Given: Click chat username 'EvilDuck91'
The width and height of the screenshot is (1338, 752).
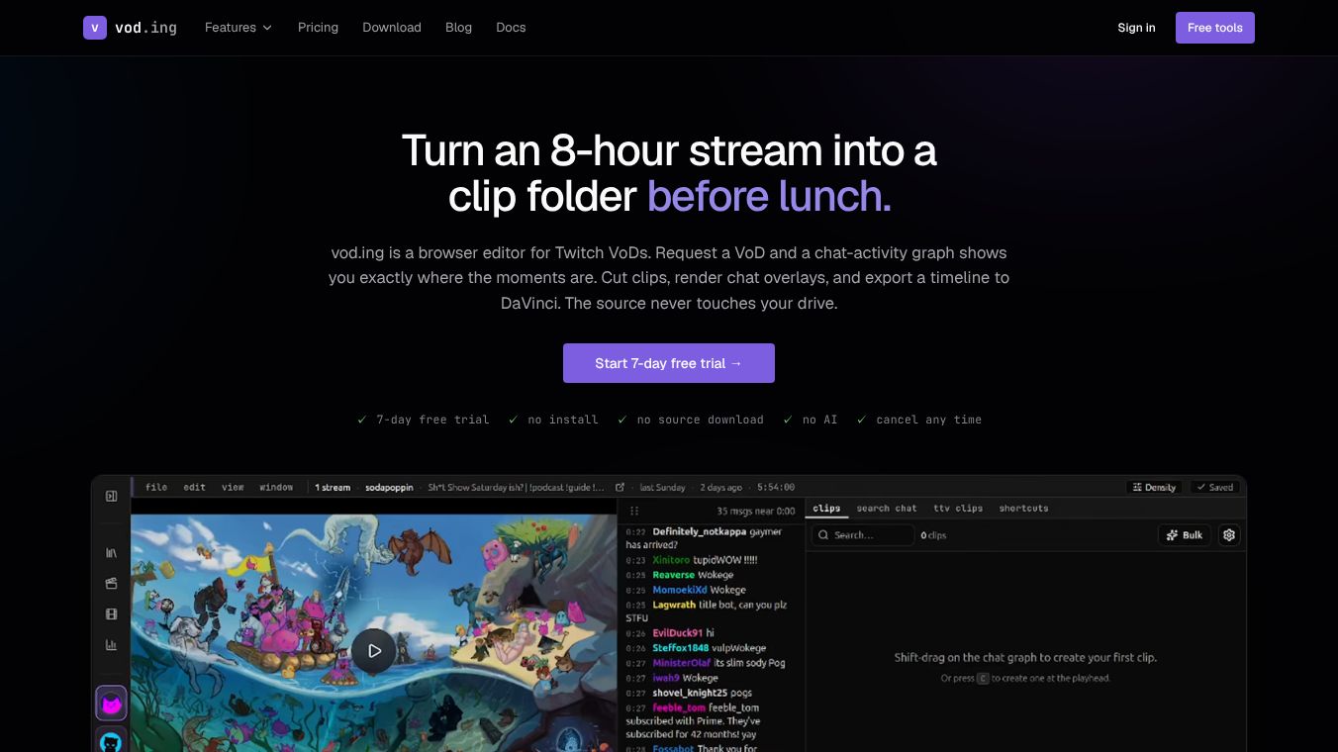Looking at the screenshot, I should [x=678, y=633].
